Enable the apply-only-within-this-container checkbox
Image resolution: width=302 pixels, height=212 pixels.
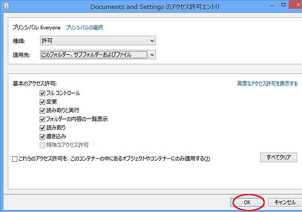(x=15, y=159)
